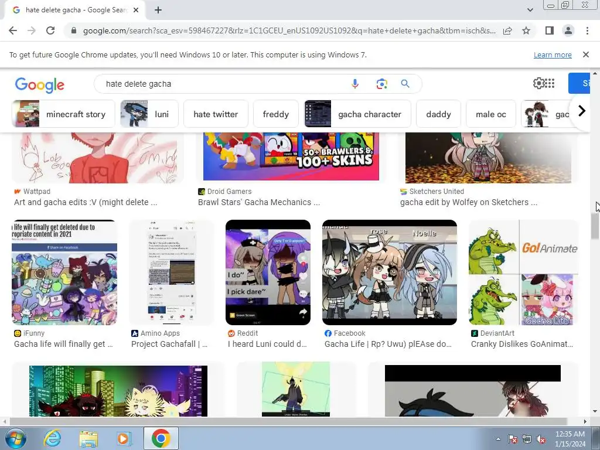600x450 pixels.
Task: Bookmark this page with the star
Action: tap(526, 30)
